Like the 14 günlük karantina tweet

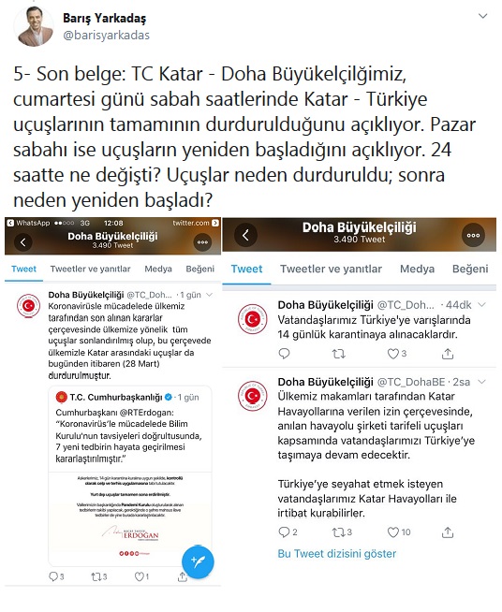[392, 354]
